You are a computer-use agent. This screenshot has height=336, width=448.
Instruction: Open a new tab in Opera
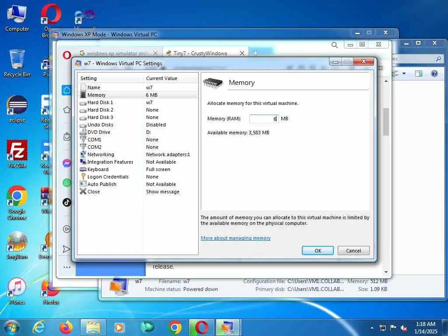coord(255,53)
